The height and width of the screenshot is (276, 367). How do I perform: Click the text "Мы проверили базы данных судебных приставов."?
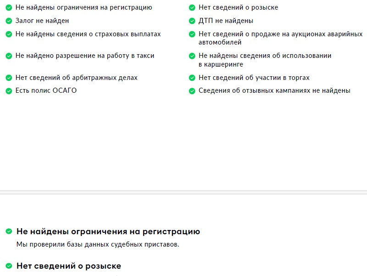click(98, 244)
